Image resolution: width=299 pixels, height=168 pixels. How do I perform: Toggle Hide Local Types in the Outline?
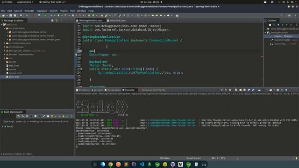pyautogui.click(x=291, y=25)
